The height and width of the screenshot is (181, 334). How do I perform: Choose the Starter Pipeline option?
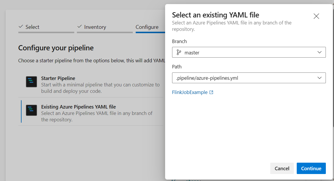(x=91, y=85)
